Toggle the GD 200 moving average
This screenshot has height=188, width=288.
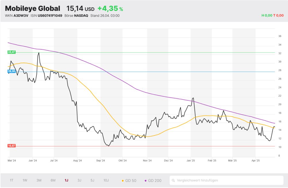(x=153, y=181)
